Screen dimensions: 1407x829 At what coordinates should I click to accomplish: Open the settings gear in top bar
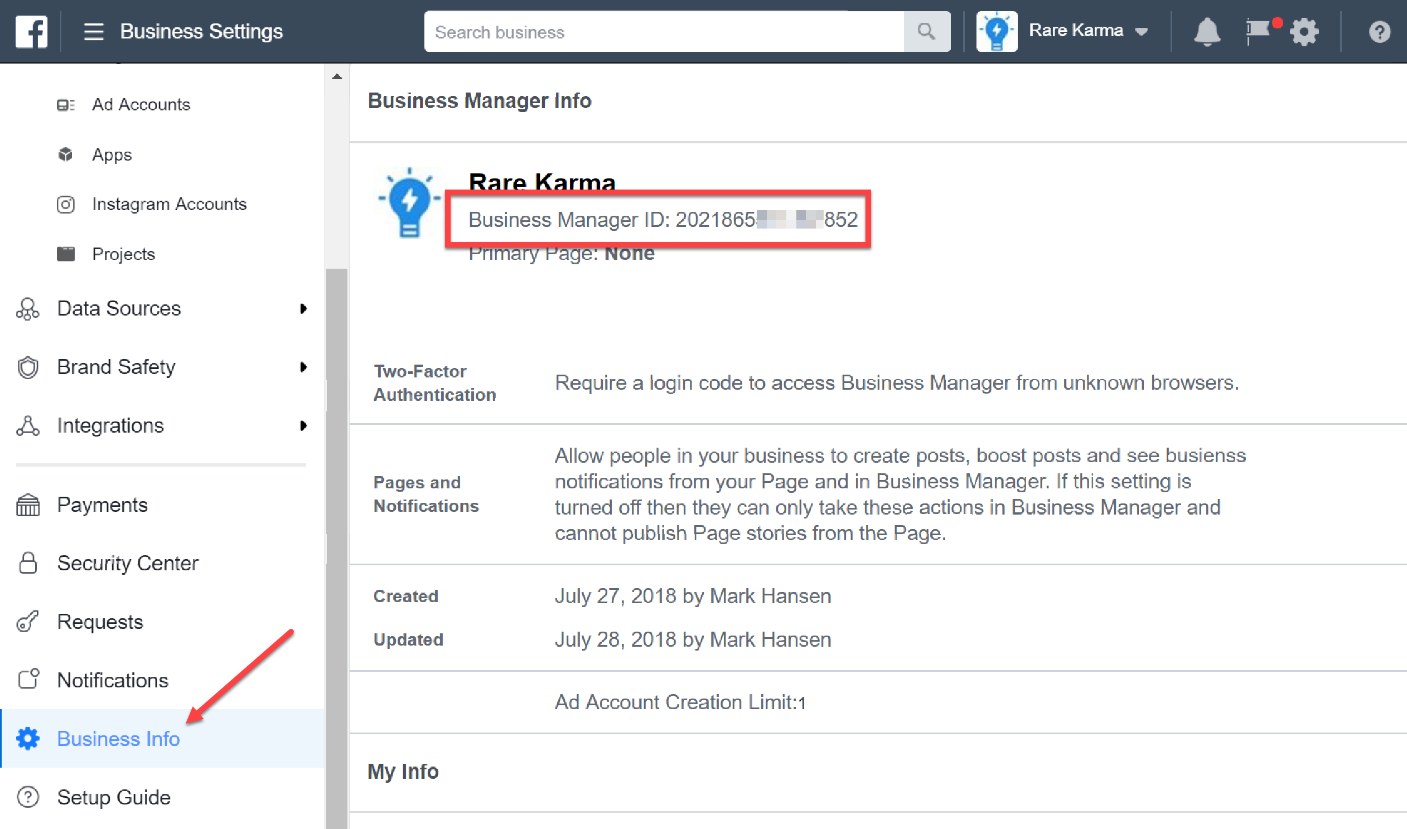pyautogui.click(x=1304, y=31)
